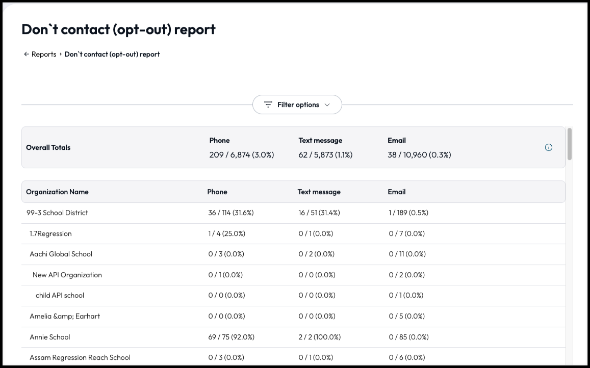Open Reports from the breadcrumb trail
Viewport: 590px width, 368px height.
click(x=43, y=54)
